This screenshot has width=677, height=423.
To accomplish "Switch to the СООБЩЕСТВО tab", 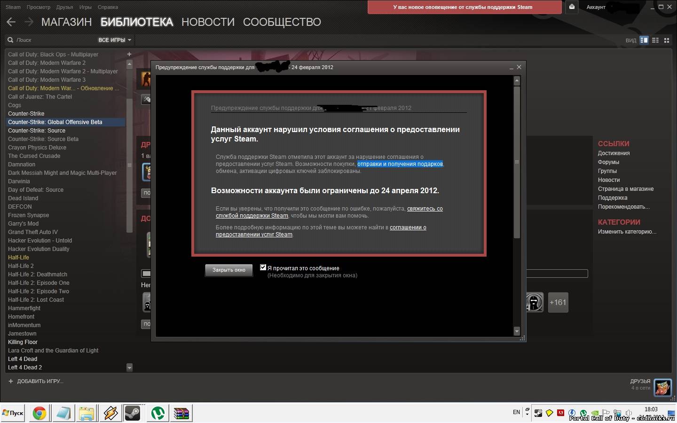I will tap(282, 22).
